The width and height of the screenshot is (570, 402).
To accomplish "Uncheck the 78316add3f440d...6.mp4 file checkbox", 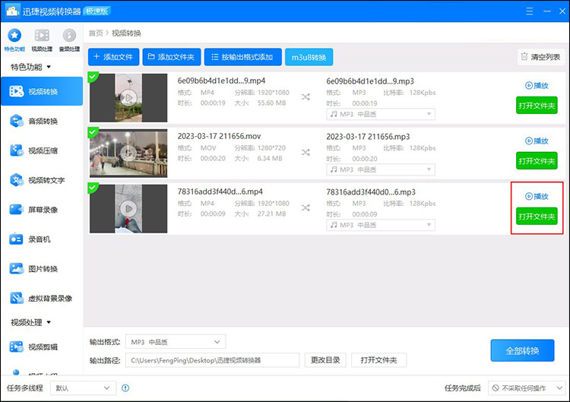I will click(92, 188).
